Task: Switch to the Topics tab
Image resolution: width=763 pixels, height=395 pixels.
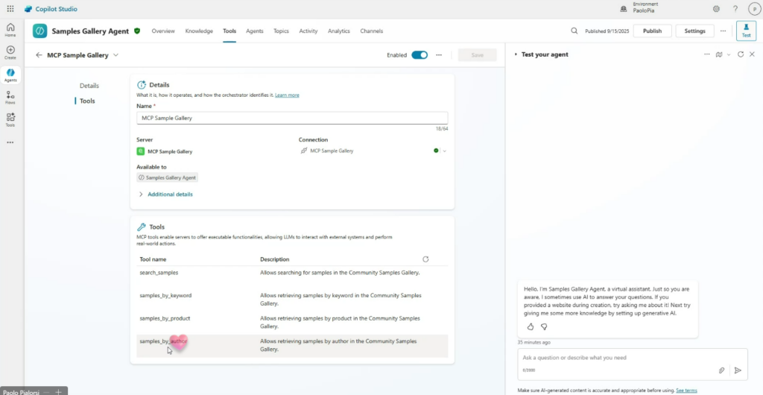Action: [x=281, y=31]
